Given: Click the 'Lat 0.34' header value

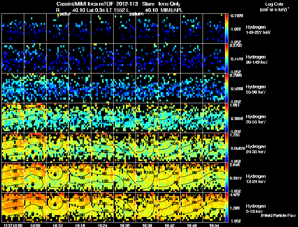Looking at the screenshot, I should (x=96, y=10).
